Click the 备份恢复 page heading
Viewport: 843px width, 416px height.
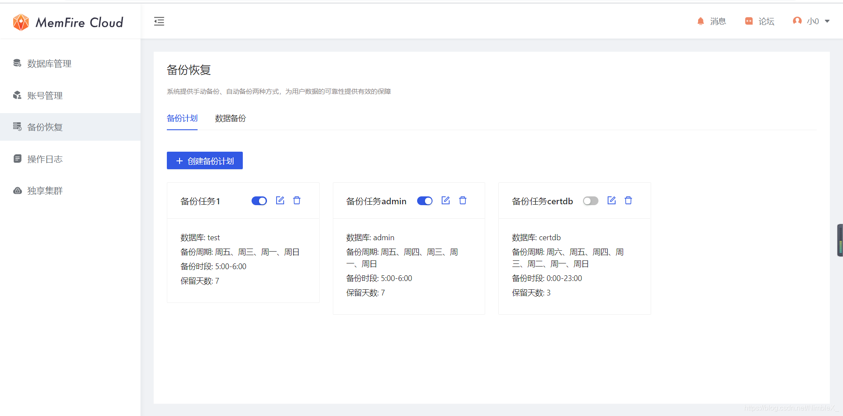coord(189,70)
